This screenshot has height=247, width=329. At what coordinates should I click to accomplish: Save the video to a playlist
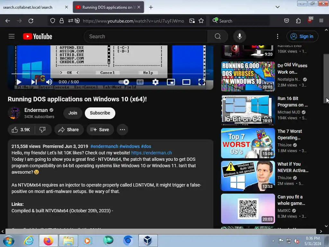point(100,130)
